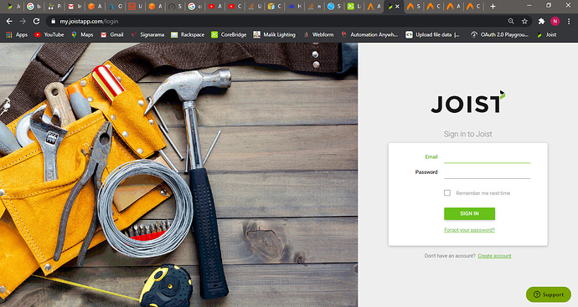This screenshot has width=578, height=307.
Task: Switch to the first Joist tab
Action: click(x=14, y=6)
